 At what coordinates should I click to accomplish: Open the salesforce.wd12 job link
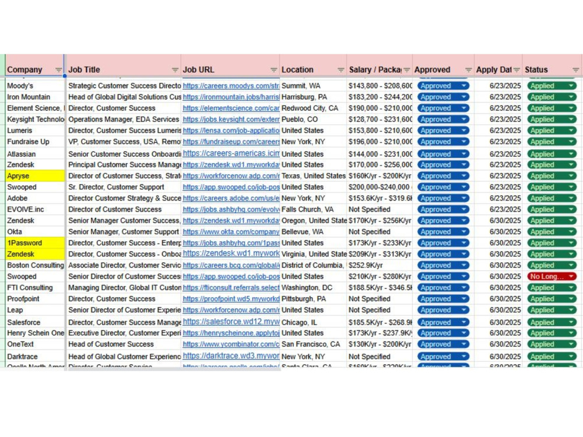pyautogui.click(x=231, y=322)
